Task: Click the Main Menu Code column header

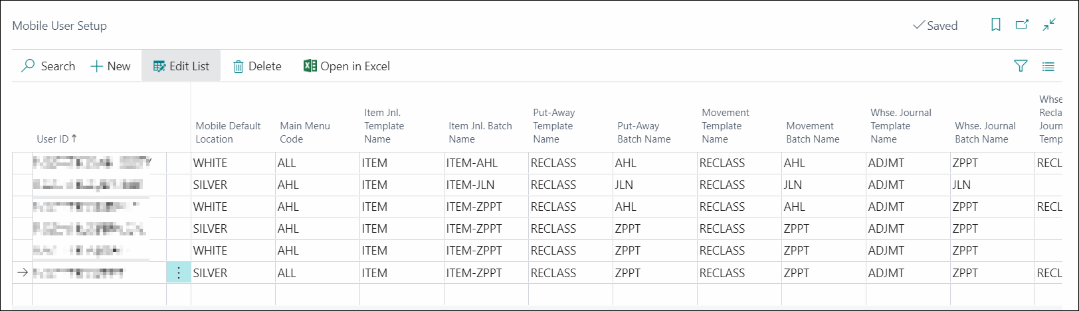Action: click(x=305, y=133)
